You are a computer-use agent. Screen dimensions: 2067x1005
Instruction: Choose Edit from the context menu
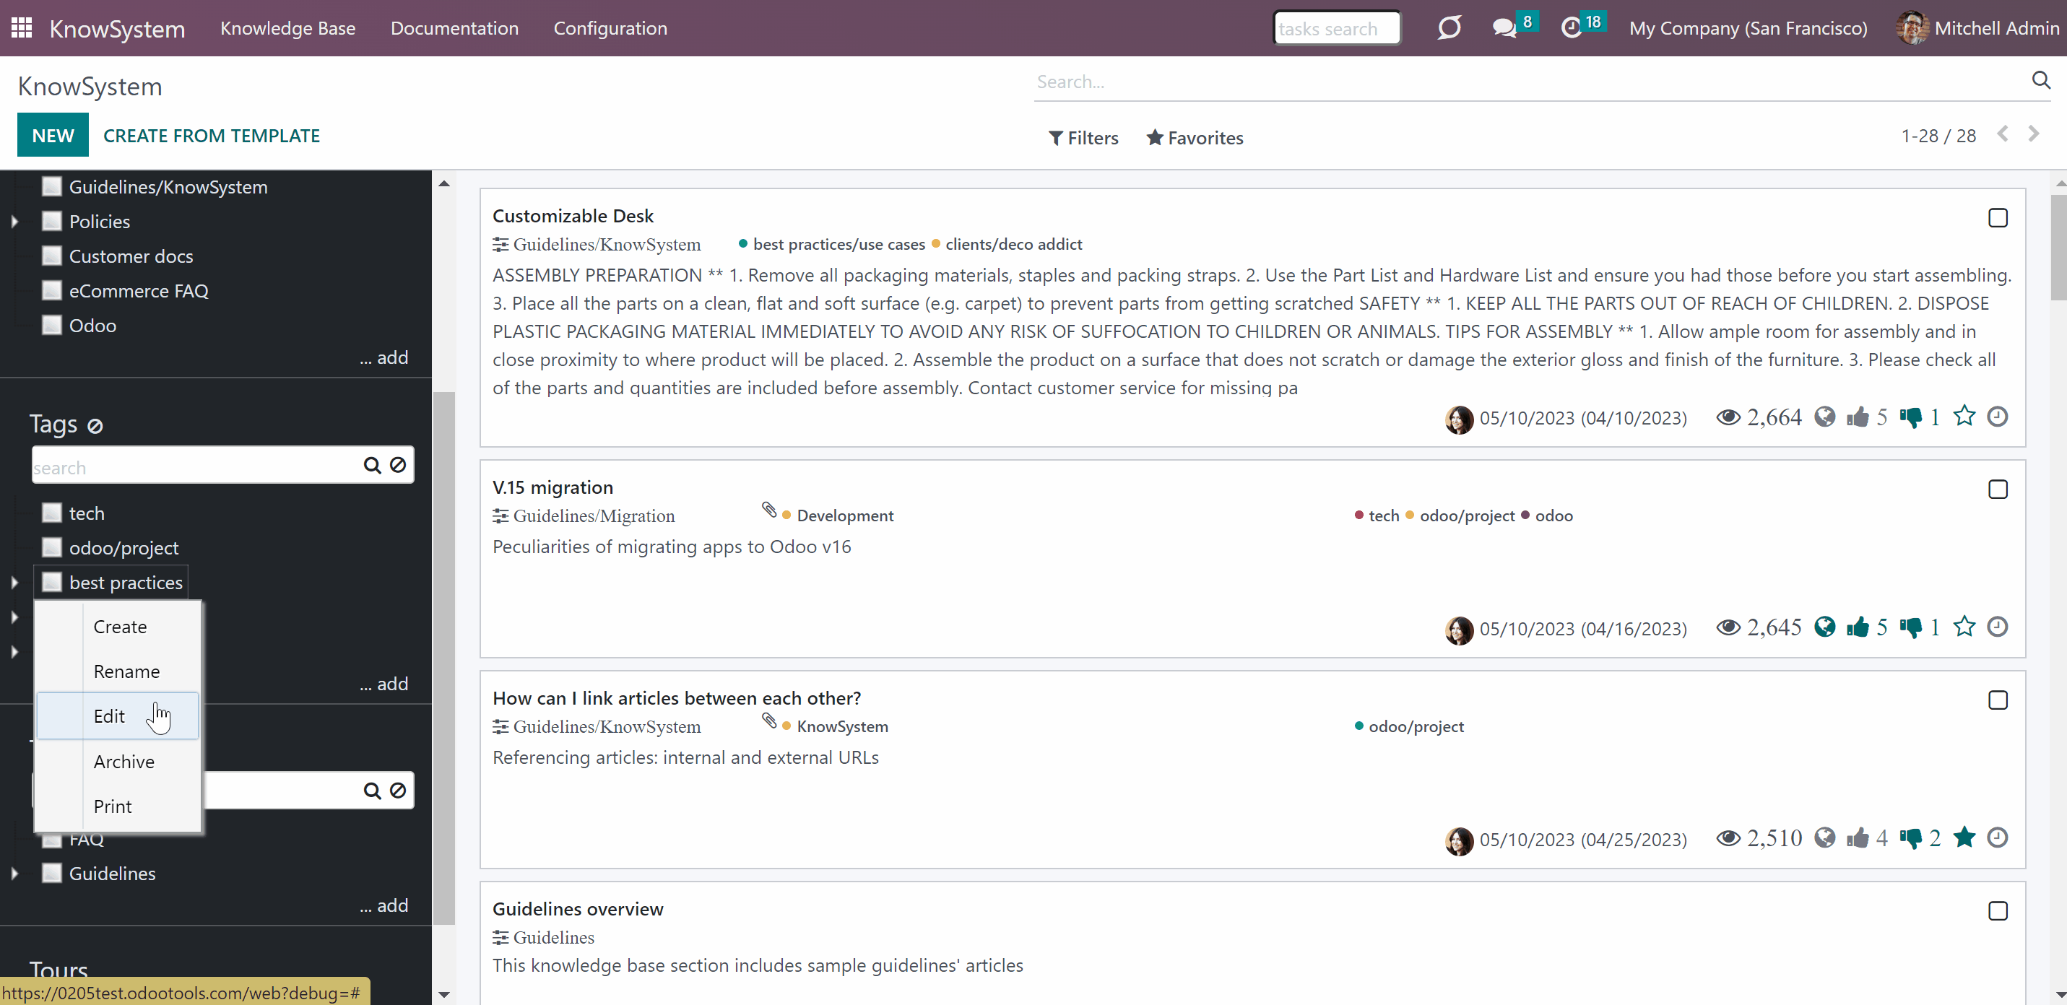click(x=118, y=716)
